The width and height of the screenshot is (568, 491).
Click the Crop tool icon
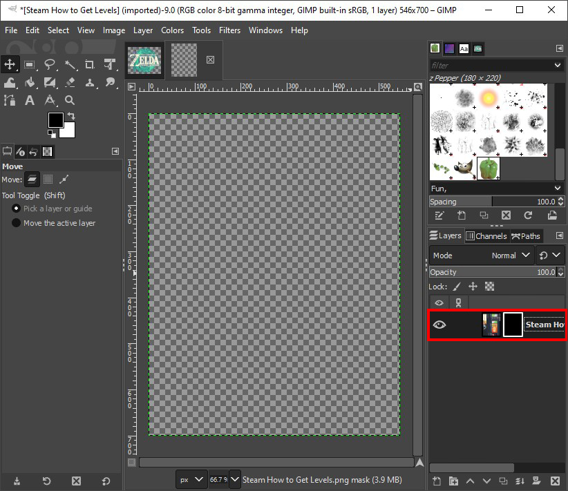pyautogui.click(x=90, y=65)
